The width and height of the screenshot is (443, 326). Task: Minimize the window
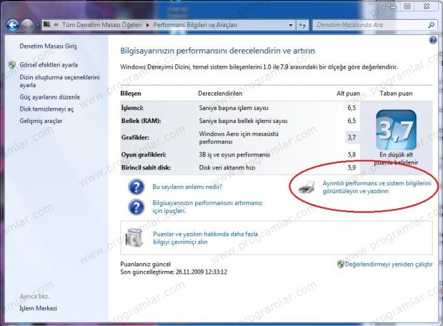tap(393, 6)
